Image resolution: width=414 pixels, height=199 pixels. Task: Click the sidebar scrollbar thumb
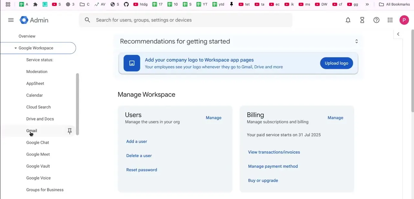point(77,104)
